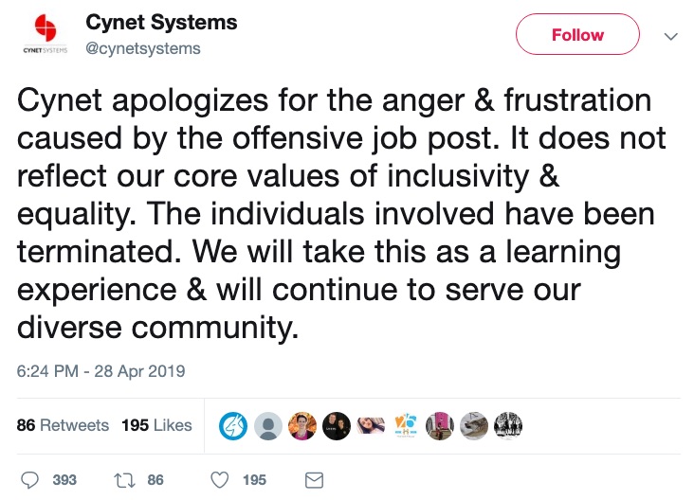The height and width of the screenshot is (500, 694).
Task: Like the tweet with the heart icon
Action: [x=220, y=480]
